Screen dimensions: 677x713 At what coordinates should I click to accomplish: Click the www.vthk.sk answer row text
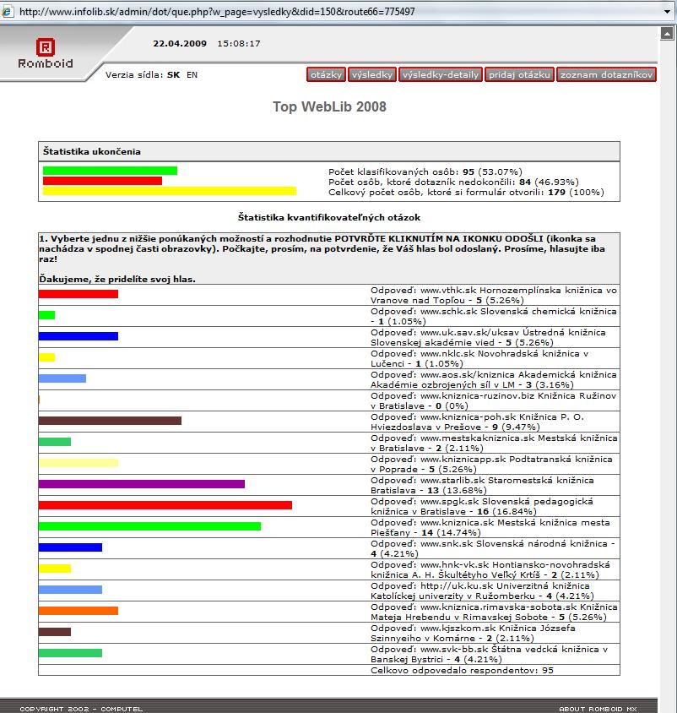tap(494, 295)
